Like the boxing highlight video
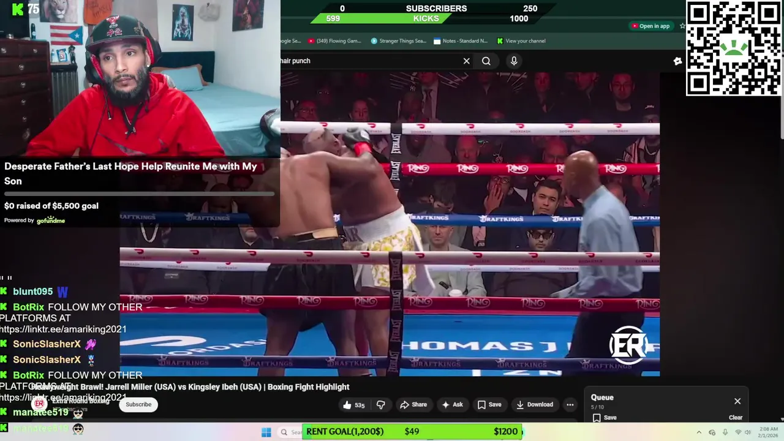The width and height of the screenshot is (784, 441). point(354,405)
